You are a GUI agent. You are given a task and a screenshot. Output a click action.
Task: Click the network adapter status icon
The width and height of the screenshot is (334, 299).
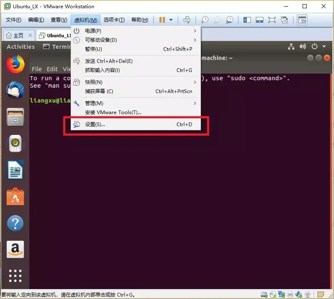click(282, 294)
